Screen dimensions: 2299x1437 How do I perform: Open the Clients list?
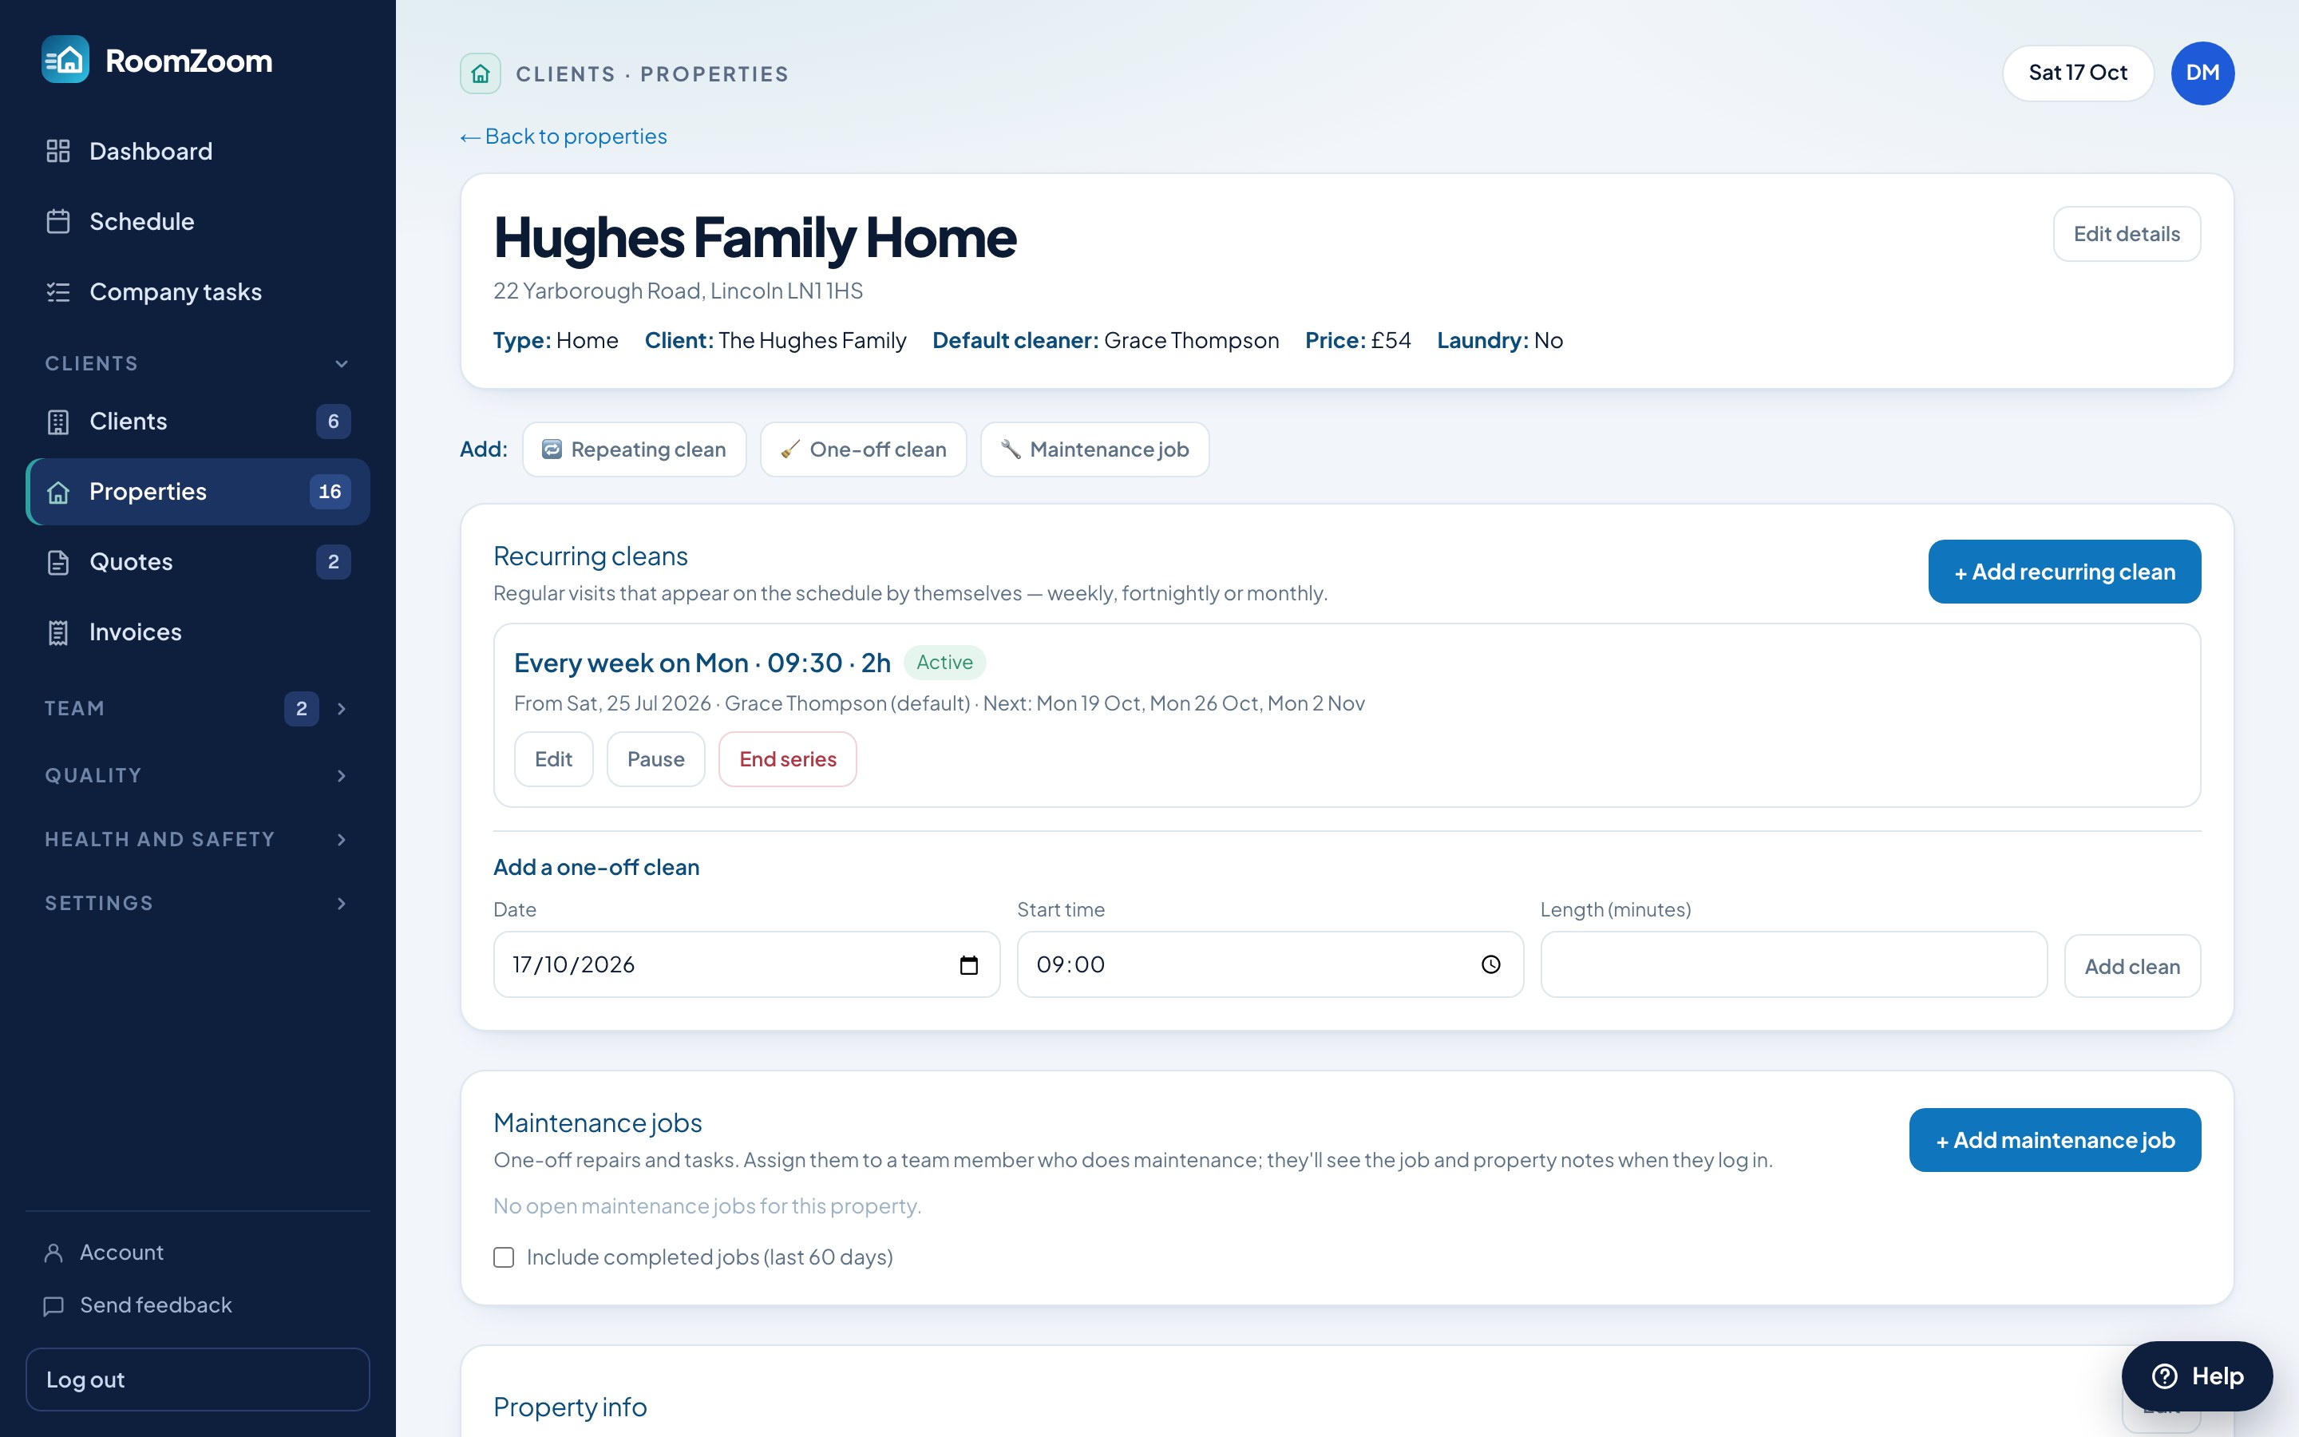coord(198,421)
